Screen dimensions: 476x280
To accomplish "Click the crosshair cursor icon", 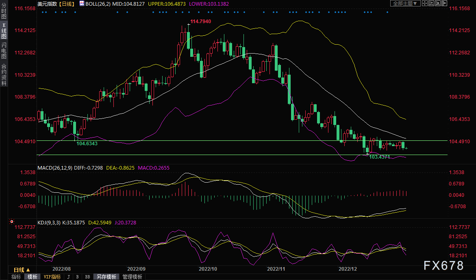I will 425,3.
